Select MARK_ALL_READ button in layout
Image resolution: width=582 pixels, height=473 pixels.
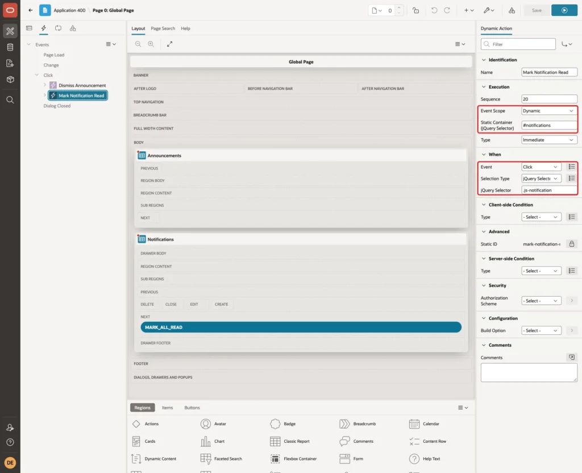click(x=301, y=327)
